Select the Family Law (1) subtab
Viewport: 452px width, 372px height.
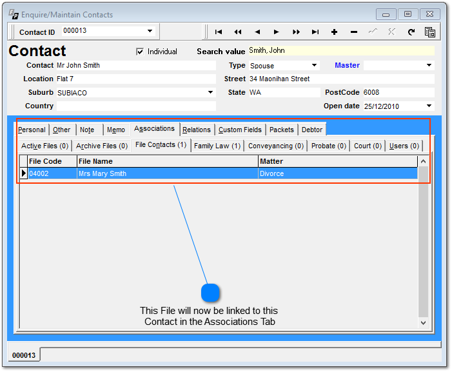[x=217, y=146]
